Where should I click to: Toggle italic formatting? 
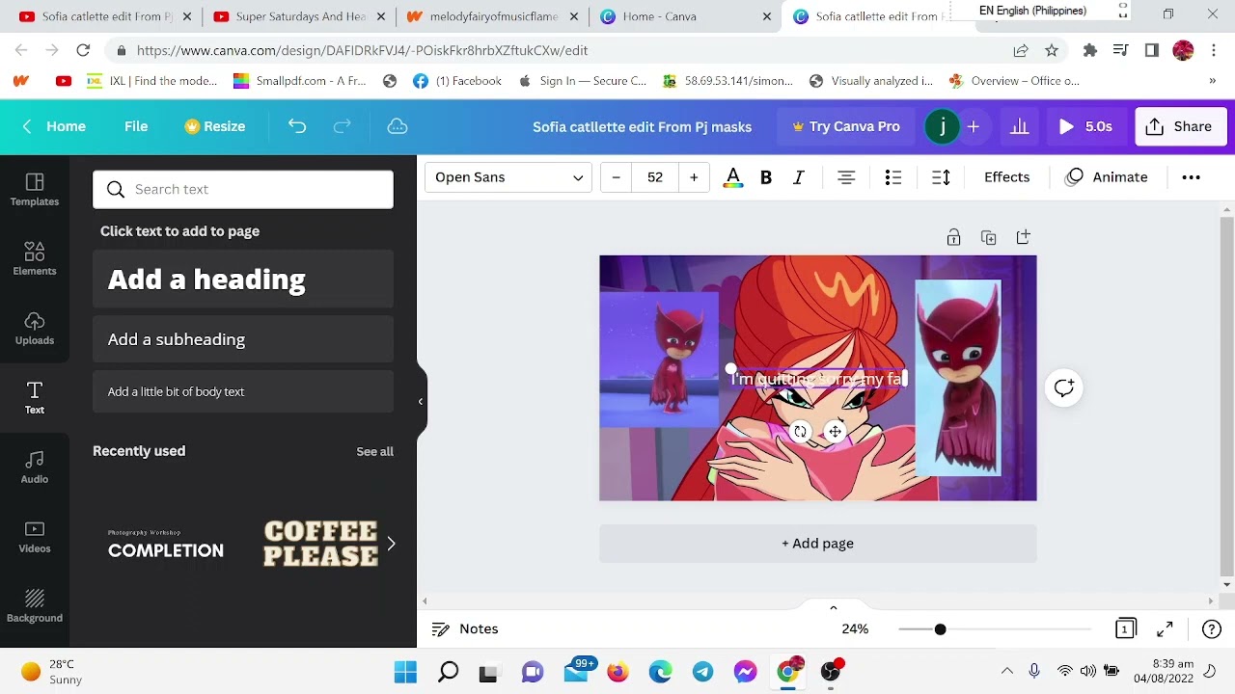pyautogui.click(x=799, y=177)
